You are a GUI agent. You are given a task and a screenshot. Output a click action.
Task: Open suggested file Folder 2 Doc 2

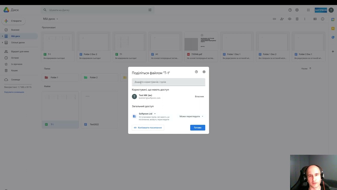(x=93, y=47)
